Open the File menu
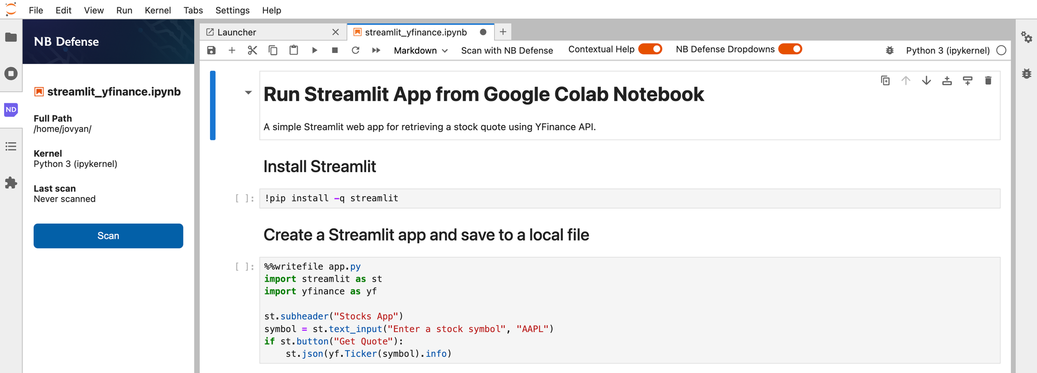Viewport: 1037px width, 373px height. [36, 10]
